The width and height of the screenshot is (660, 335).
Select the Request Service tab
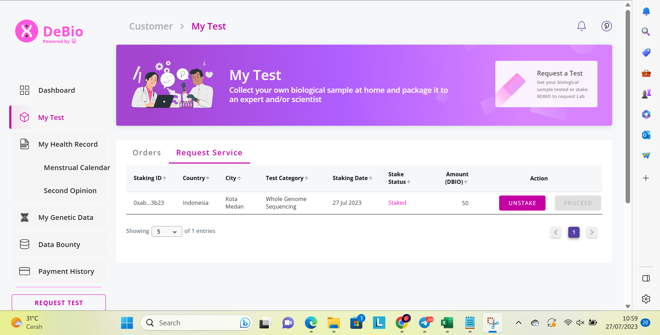tap(209, 153)
